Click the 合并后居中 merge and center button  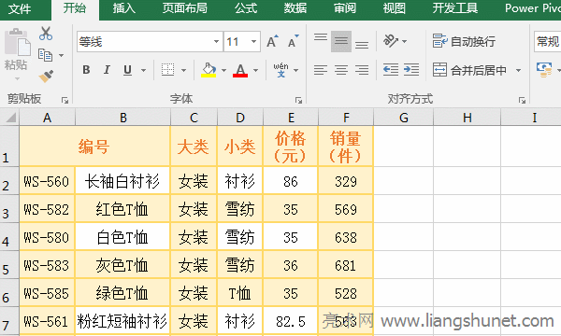click(x=469, y=70)
